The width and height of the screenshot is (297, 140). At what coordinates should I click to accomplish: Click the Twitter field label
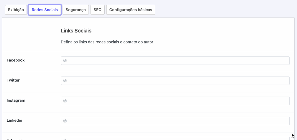coord(13,80)
